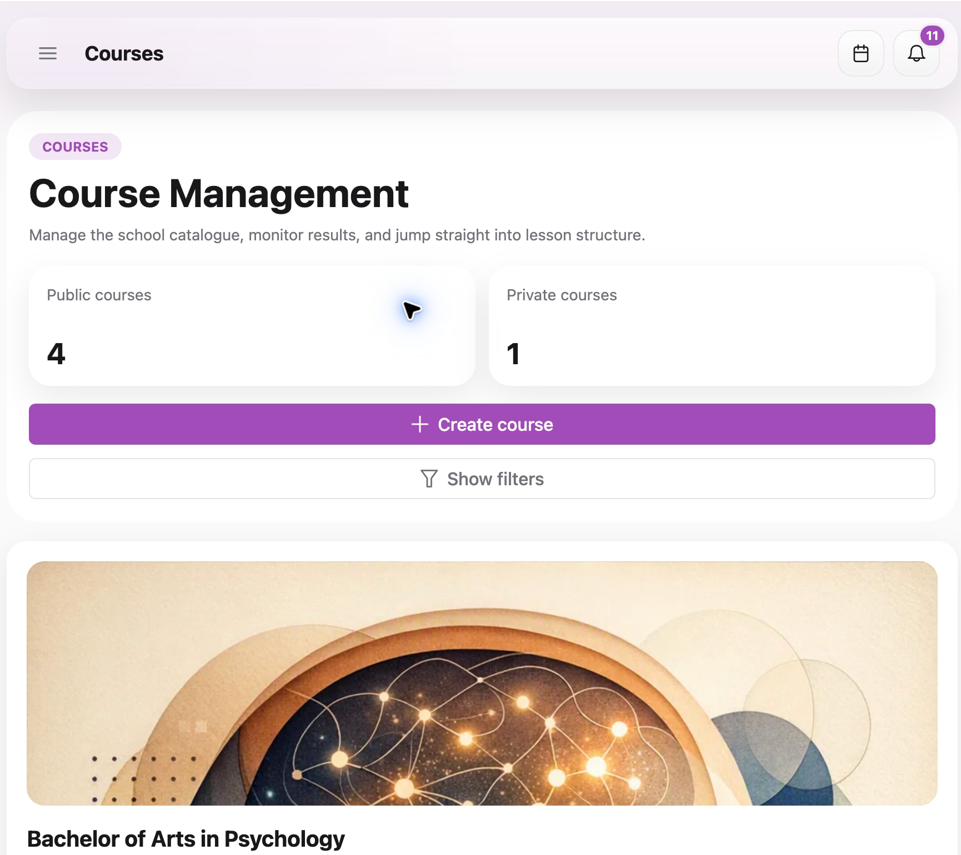This screenshot has width=961, height=855.
Task: Open the Psychology course cover image
Action: (482, 683)
